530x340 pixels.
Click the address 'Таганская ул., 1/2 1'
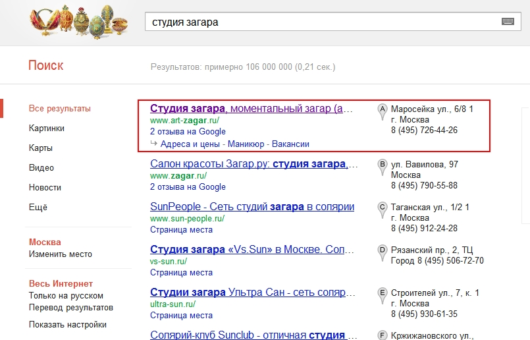click(x=430, y=207)
